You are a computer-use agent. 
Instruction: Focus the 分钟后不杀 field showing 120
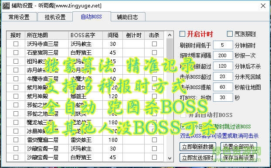click(223, 66)
